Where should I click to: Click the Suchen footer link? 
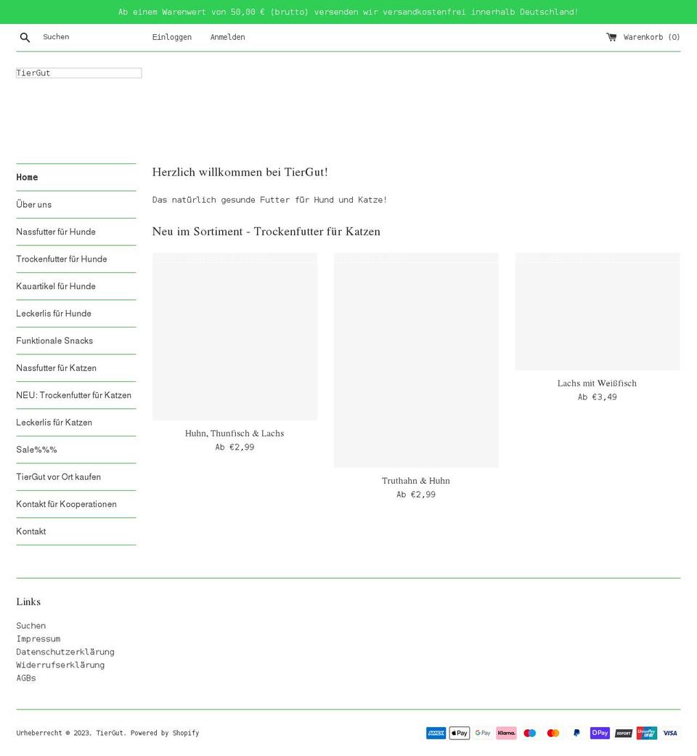(x=30, y=626)
